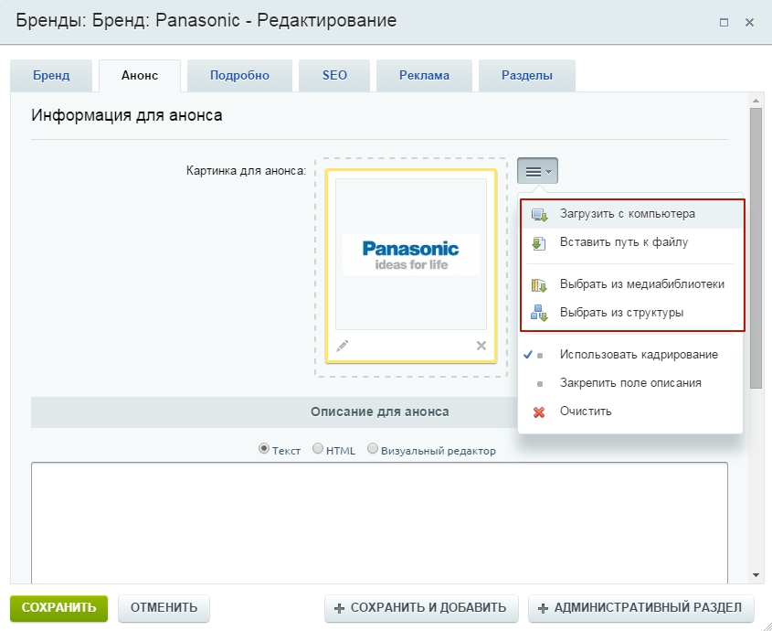Click the red cross Очистить icon

pos(539,412)
